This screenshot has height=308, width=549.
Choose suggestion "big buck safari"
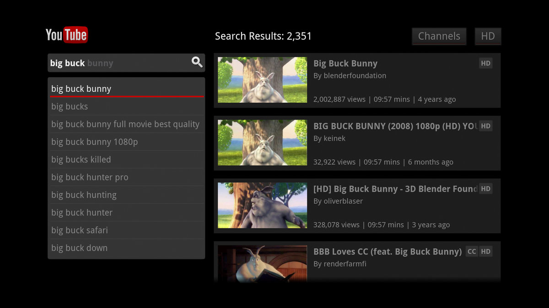pos(126,230)
